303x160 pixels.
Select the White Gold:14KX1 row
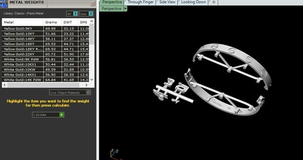[46, 75]
